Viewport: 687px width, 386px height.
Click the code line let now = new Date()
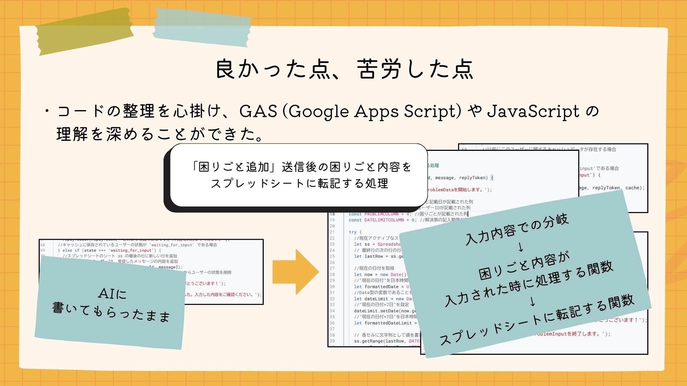379,274
